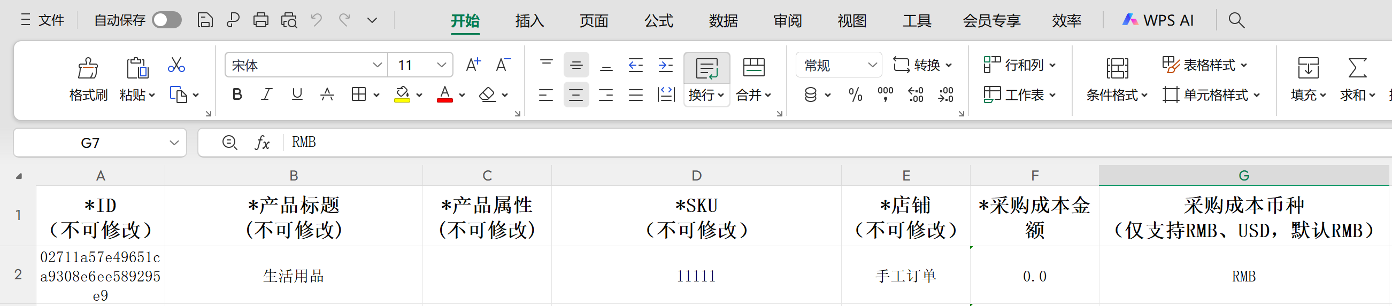Open the 文件 menu
1392x306 pixels.
[43, 20]
